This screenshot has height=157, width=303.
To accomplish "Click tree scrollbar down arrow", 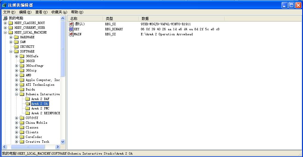I will coord(63,142).
